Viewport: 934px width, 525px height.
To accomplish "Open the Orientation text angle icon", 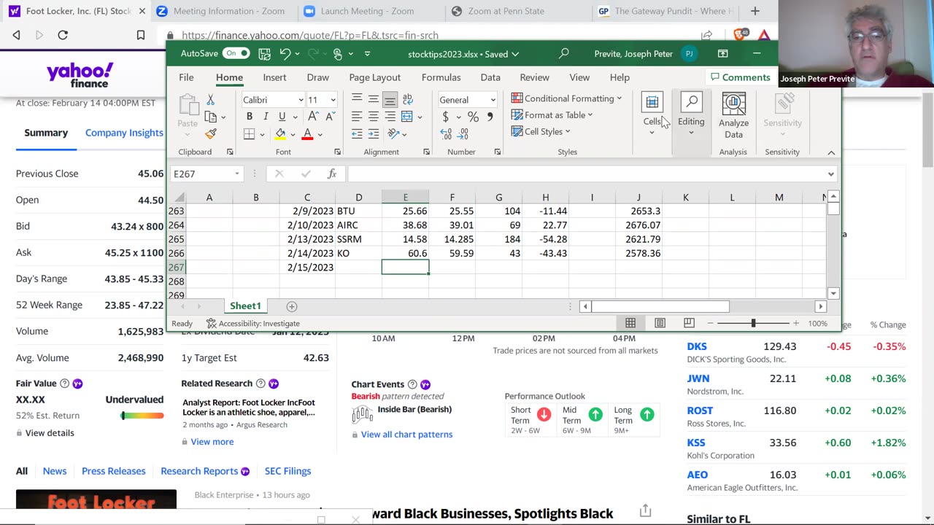I will tap(393, 134).
